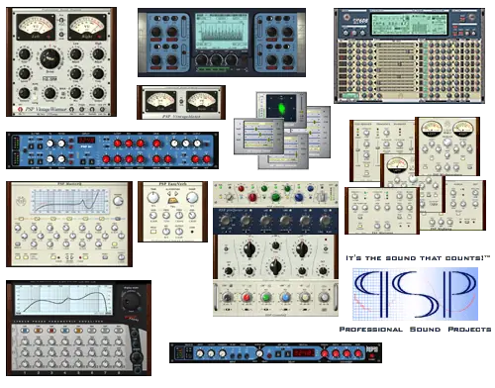Click the green knob on the bottom PSP ConsoleQ strip
495x388 pixels.
tap(266, 297)
